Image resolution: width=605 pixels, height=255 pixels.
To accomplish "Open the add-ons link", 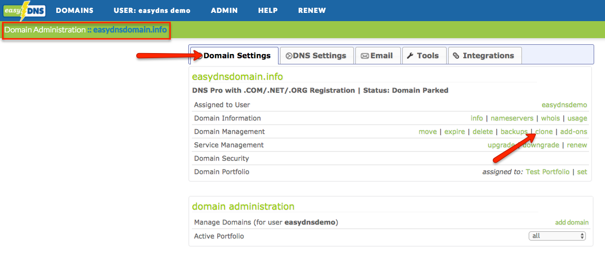I will tap(574, 132).
